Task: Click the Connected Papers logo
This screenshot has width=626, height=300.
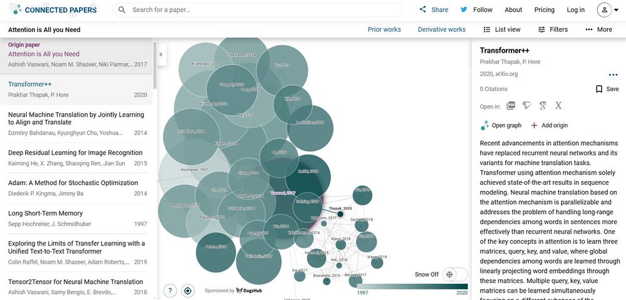Action: [x=53, y=9]
